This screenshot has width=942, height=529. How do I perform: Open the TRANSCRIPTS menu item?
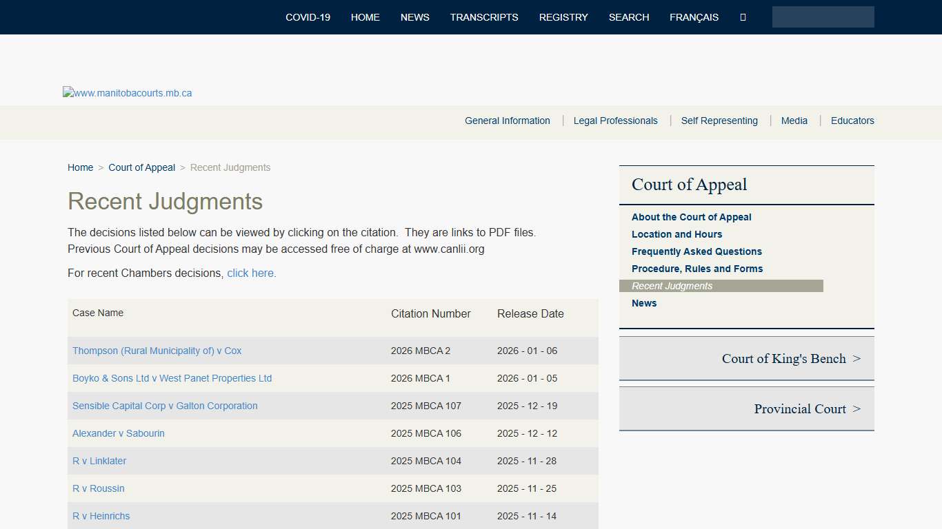[x=484, y=17]
